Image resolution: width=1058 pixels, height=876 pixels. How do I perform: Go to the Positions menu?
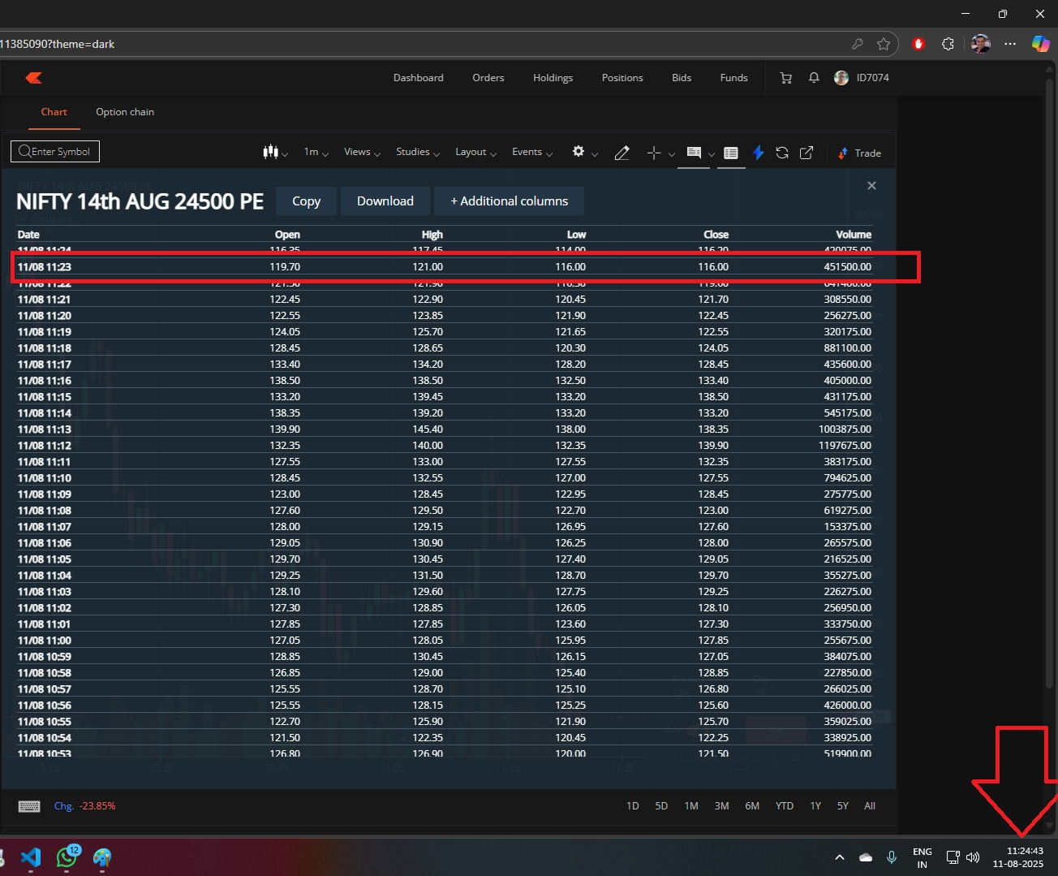click(622, 78)
